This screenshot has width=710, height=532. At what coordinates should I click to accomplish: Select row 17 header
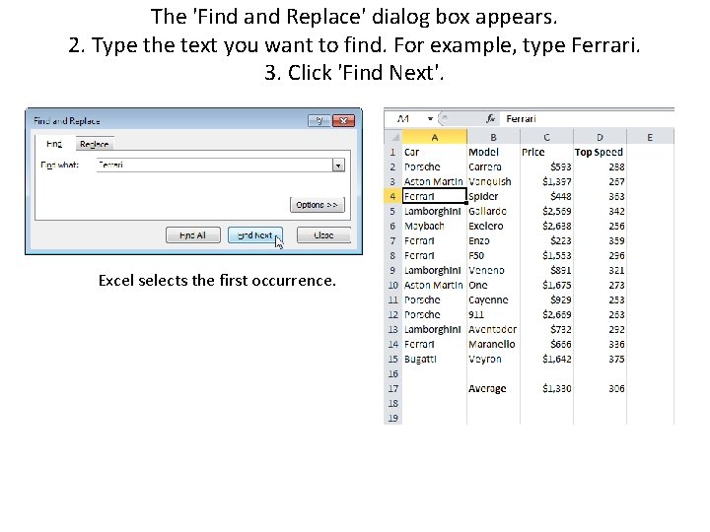(393, 388)
